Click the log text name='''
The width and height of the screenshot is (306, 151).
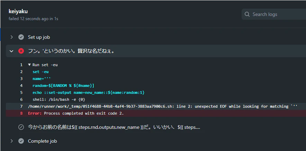click(42, 79)
